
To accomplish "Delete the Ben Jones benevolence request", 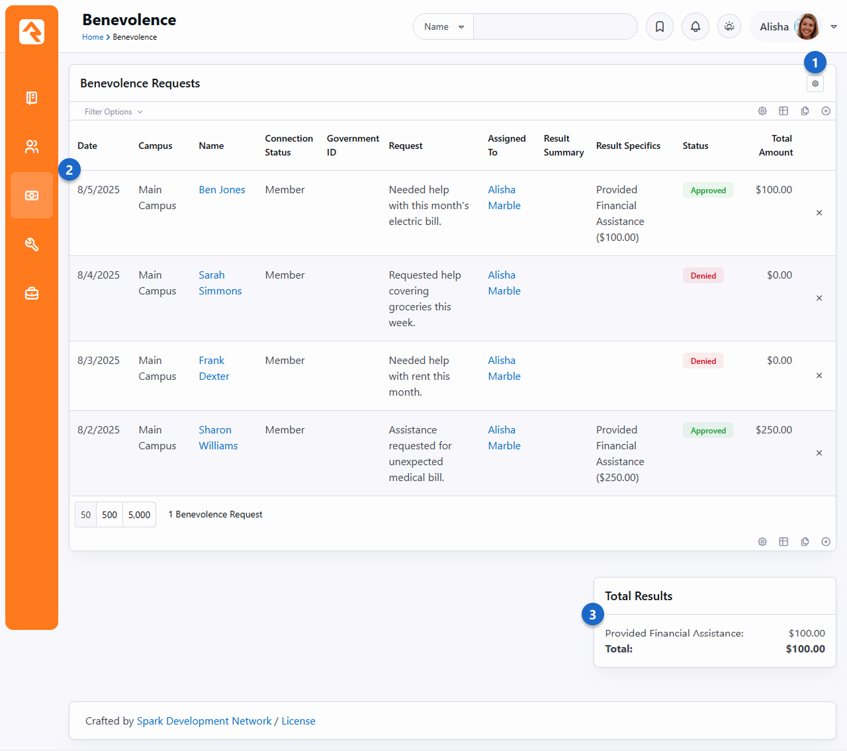I will coord(819,213).
